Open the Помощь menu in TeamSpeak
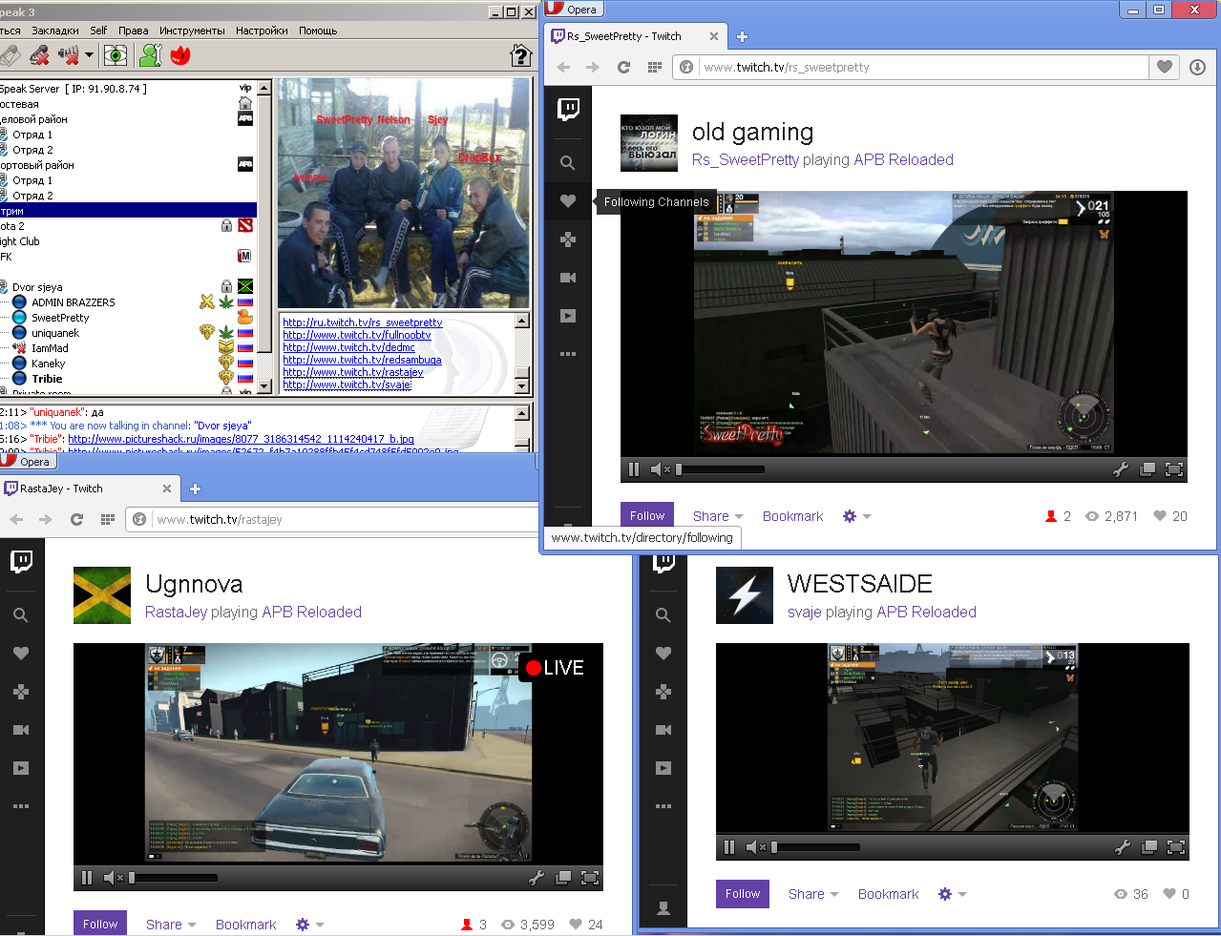Screen dimensions: 1221x936 click(x=318, y=31)
